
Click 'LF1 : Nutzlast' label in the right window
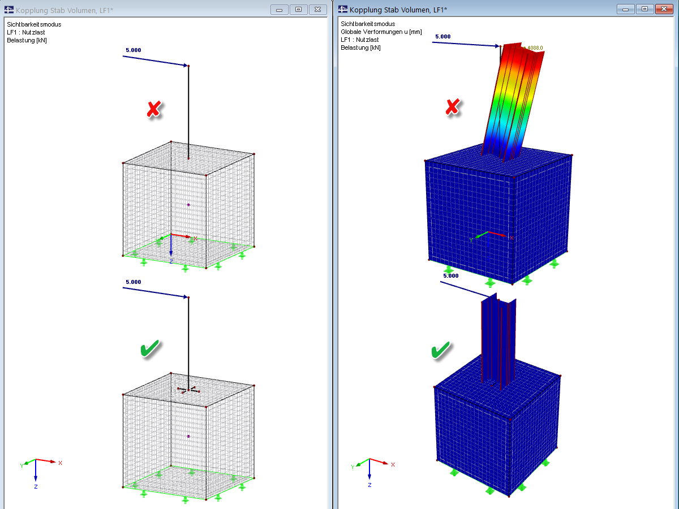360,40
